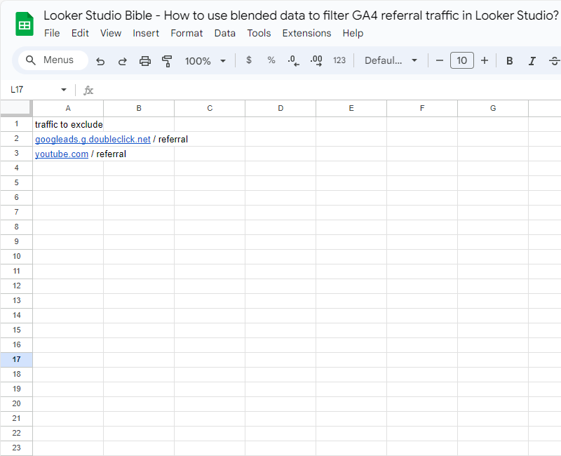
Task: Click the Undo arrow icon
Action: (100, 61)
